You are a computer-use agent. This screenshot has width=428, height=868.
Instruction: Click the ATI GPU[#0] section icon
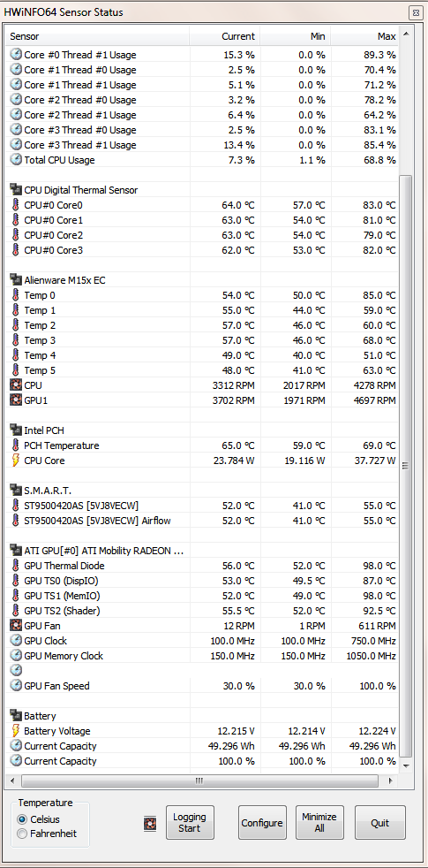tap(16, 551)
